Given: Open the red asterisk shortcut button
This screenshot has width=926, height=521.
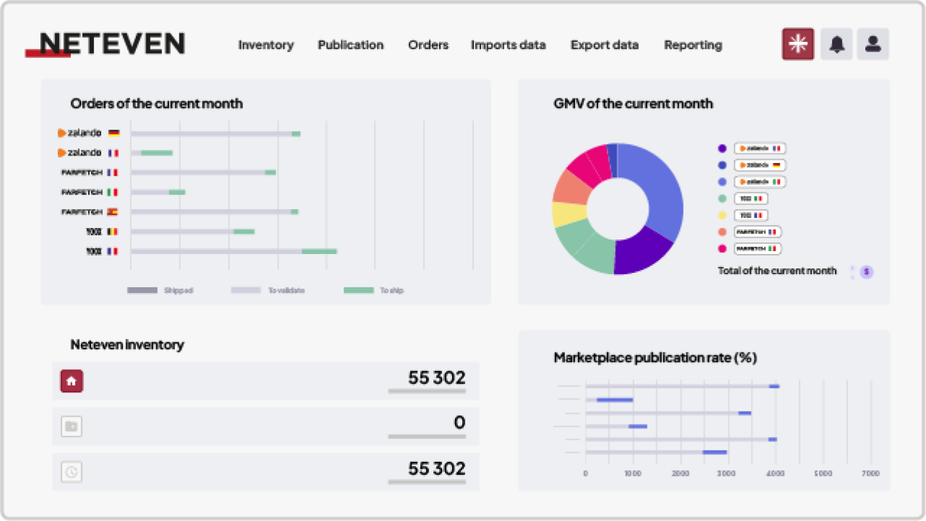Looking at the screenshot, I should tap(798, 44).
